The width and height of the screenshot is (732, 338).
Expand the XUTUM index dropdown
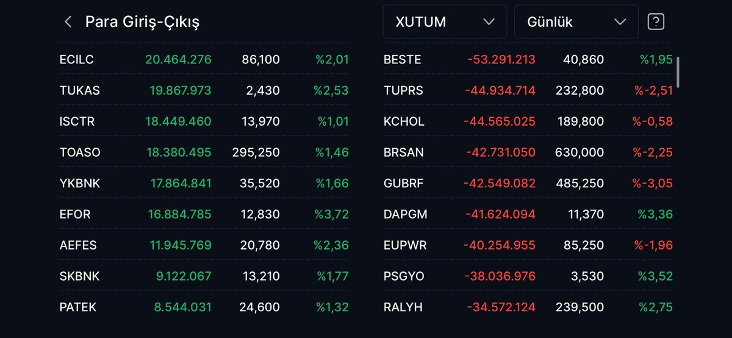click(445, 22)
